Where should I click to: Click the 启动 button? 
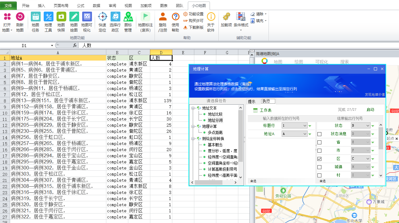tap(370, 110)
